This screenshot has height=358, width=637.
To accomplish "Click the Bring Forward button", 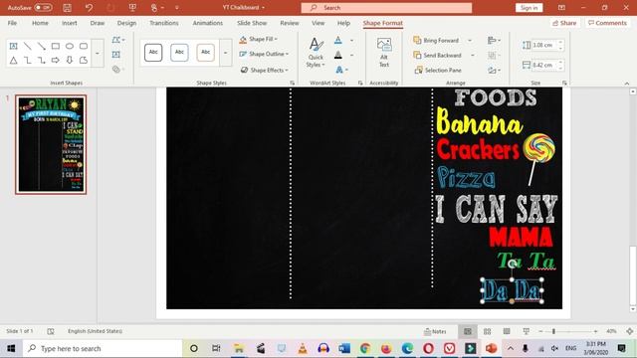I will (436, 40).
